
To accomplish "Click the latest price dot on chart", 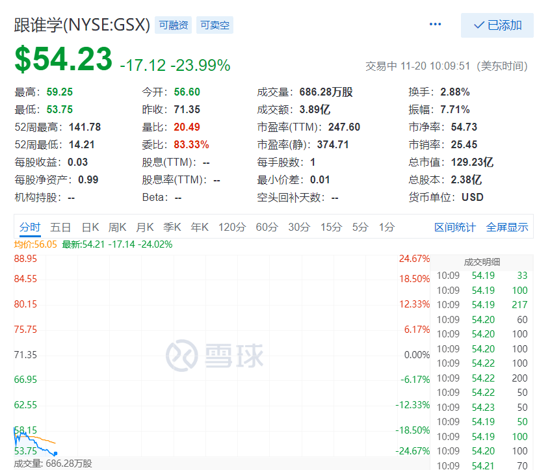I will (55, 454).
